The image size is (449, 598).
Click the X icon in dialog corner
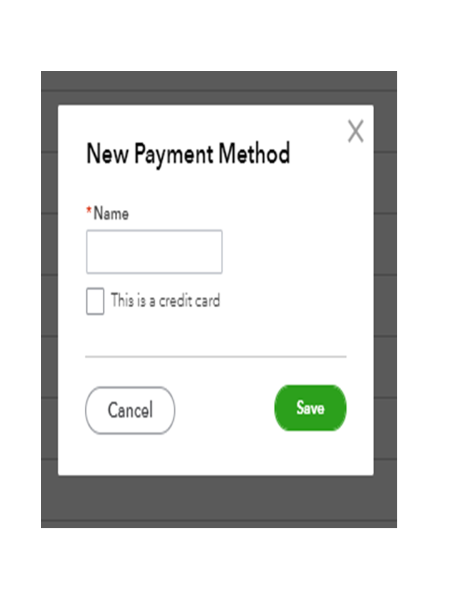[355, 131]
